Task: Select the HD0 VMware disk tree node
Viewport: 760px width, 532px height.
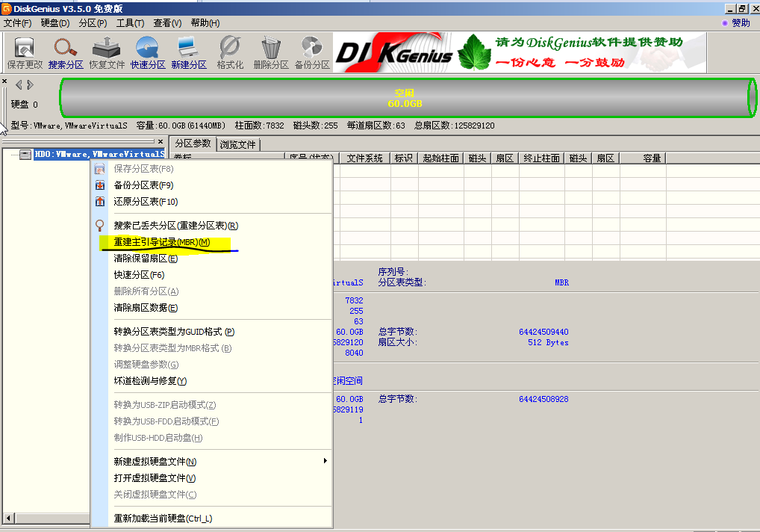Action: click(x=99, y=154)
